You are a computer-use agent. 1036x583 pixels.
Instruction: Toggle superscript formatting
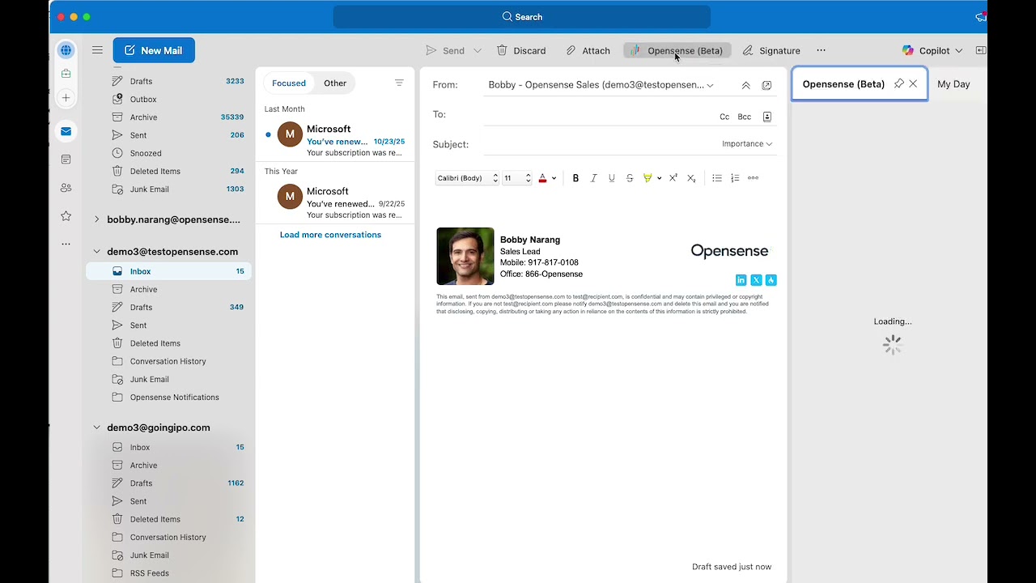coord(673,178)
